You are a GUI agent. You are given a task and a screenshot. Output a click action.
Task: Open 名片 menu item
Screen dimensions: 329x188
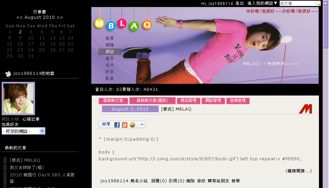pyautogui.click(x=110, y=65)
